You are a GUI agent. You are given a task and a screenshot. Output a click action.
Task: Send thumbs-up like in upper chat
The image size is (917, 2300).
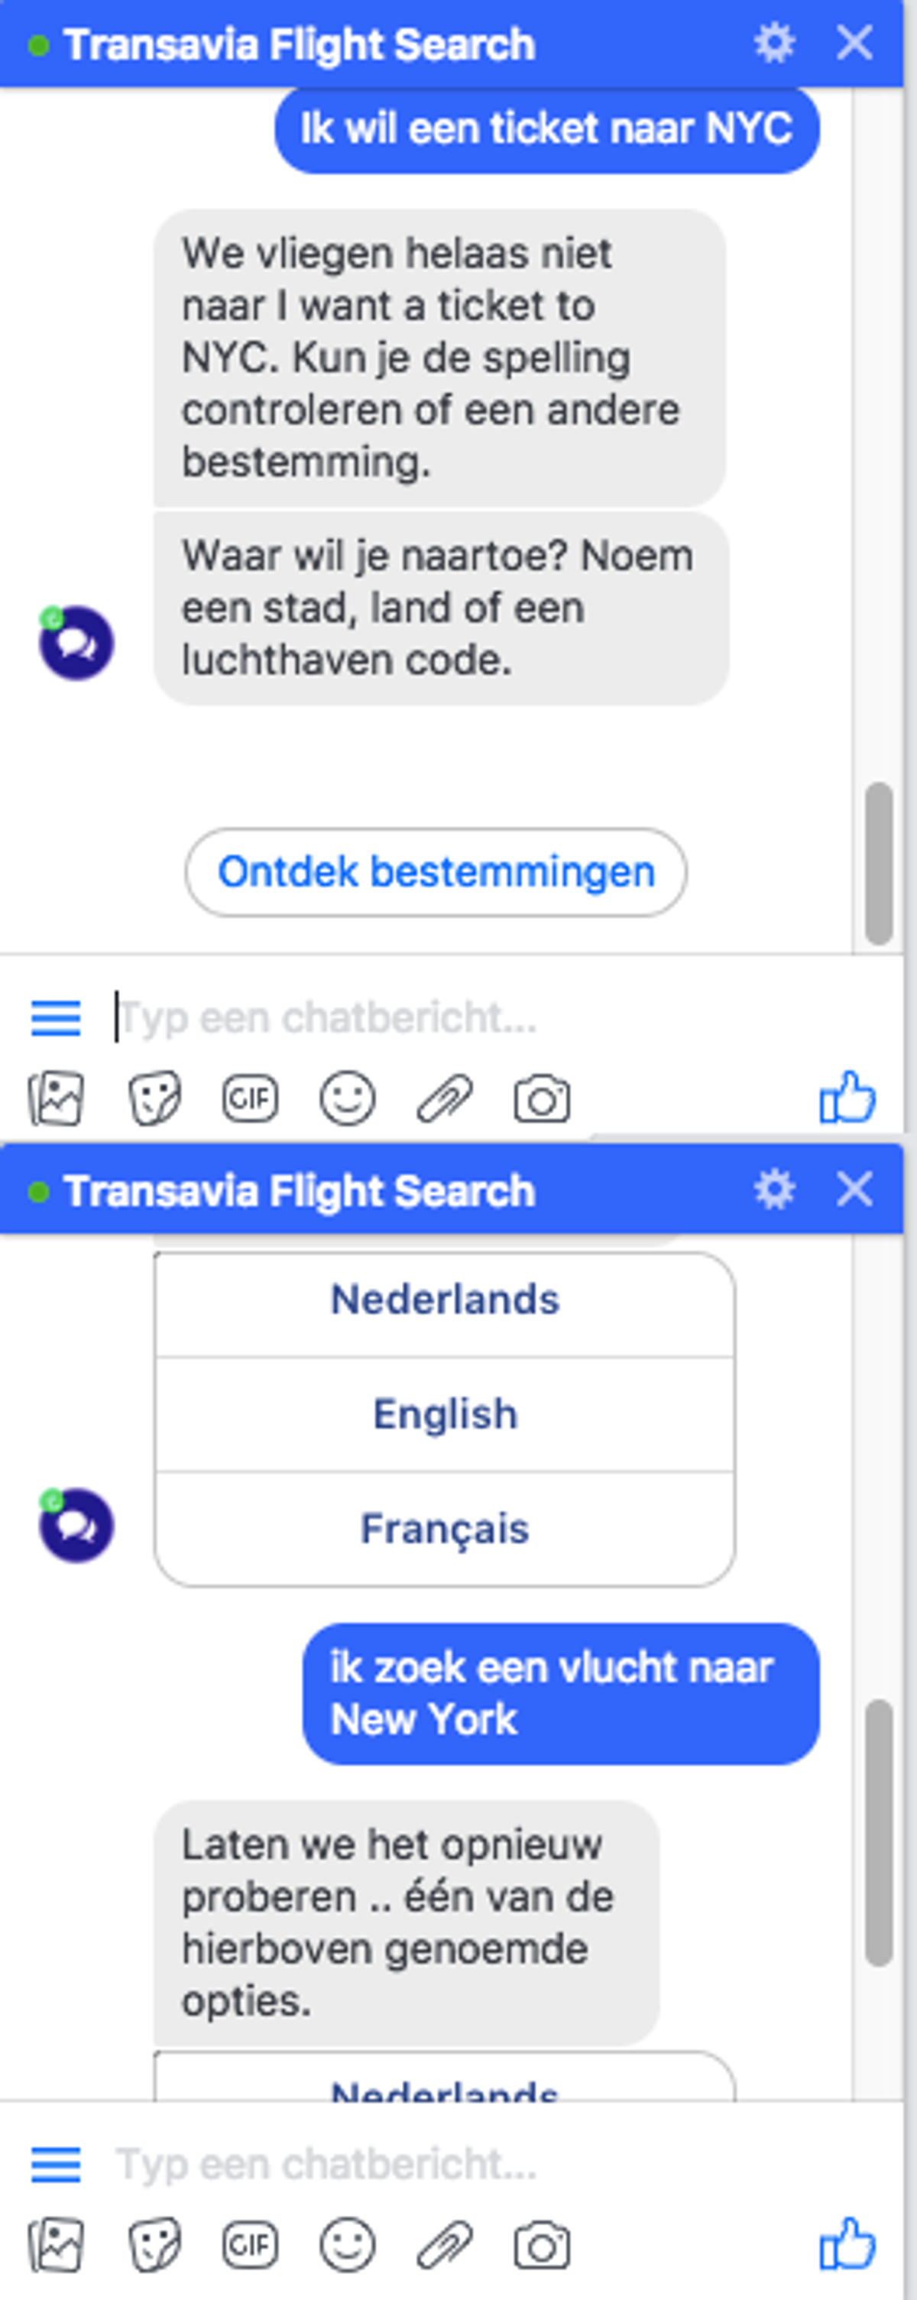[x=847, y=1096]
